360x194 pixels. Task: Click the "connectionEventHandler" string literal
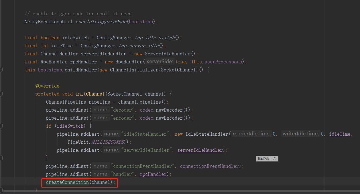point(143,166)
